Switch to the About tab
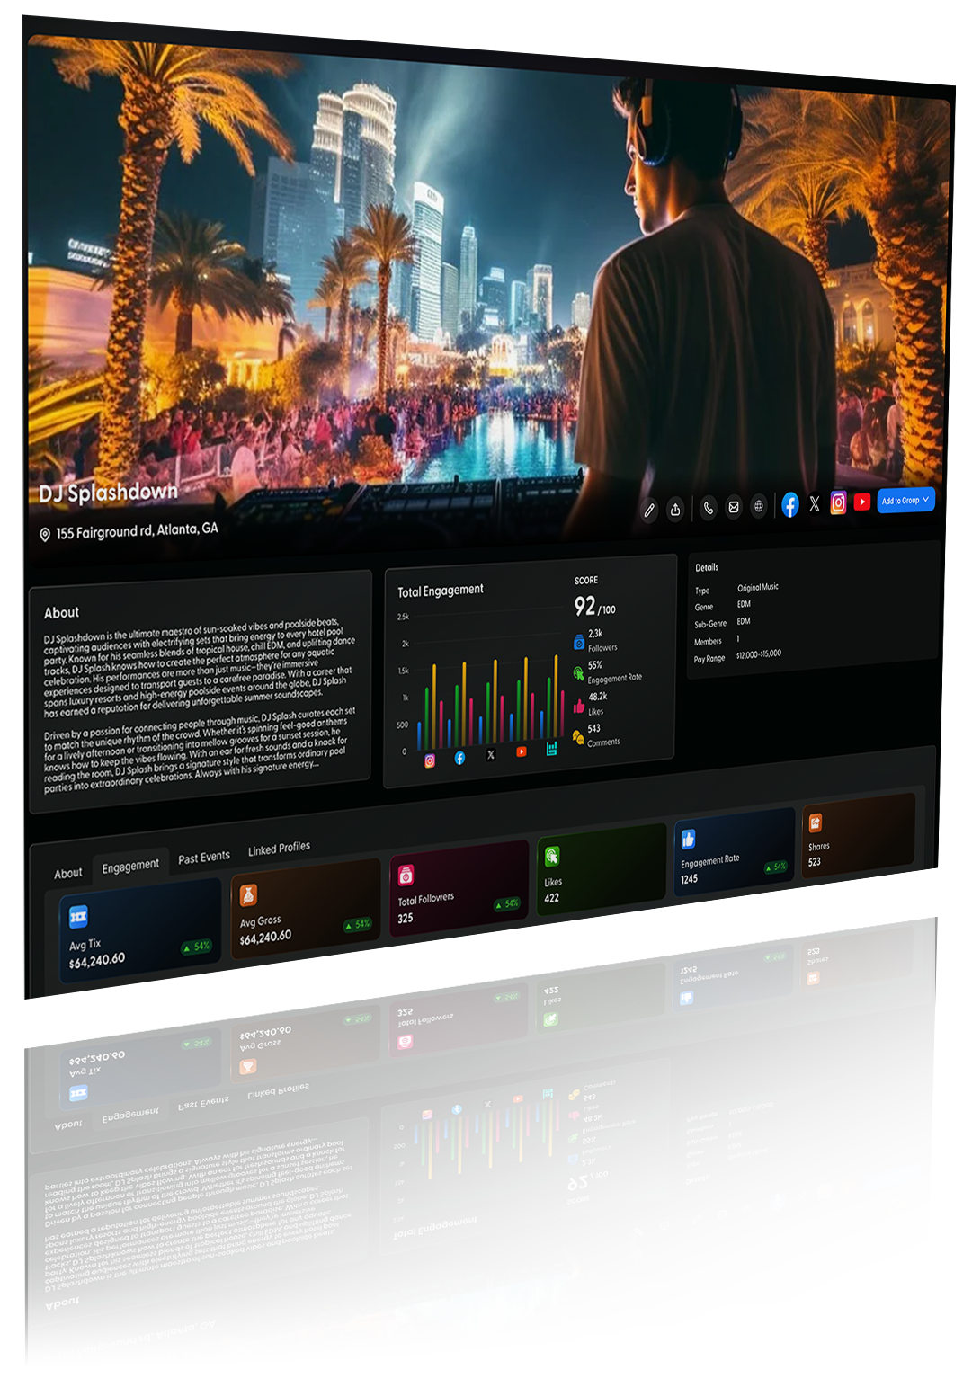Screen dimensions: 972x1387 (x=67, y=873)
